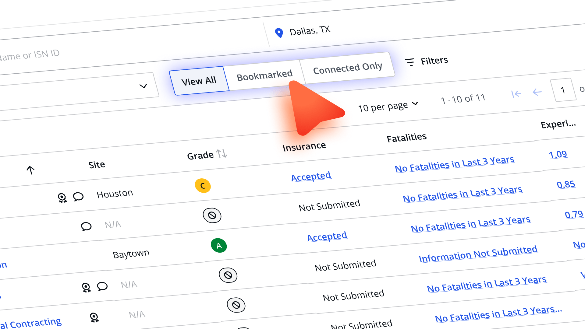The image size is (585, 329).
Task: Click the Site column header
Action: pos(97,165)
